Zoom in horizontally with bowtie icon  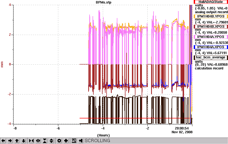click(31, 141)
